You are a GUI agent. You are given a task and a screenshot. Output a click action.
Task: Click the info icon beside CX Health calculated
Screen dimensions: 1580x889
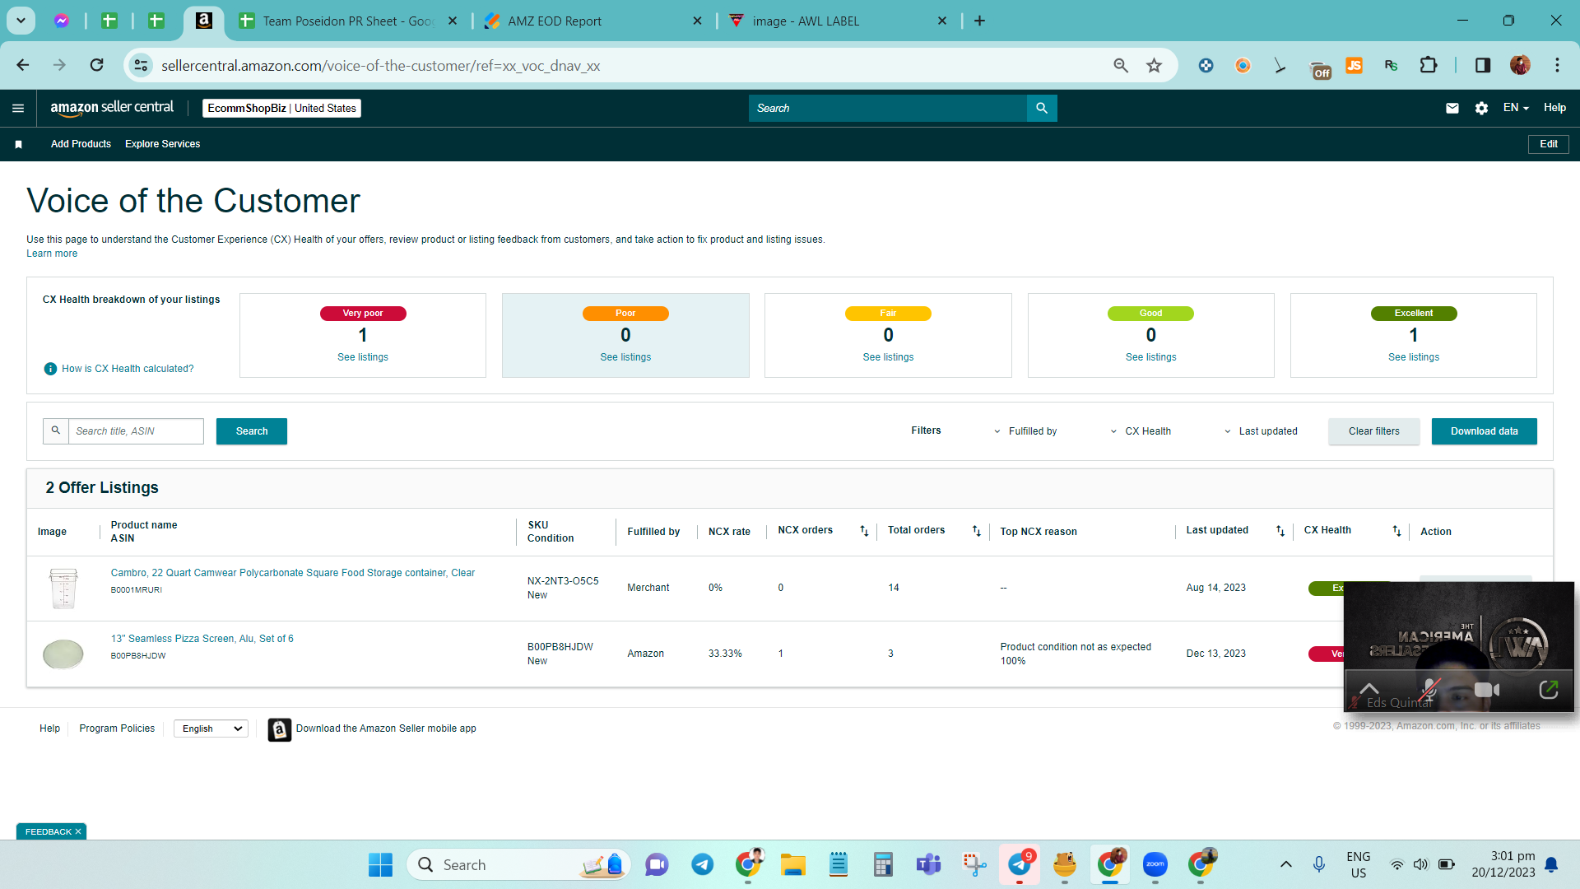[50, 369]
